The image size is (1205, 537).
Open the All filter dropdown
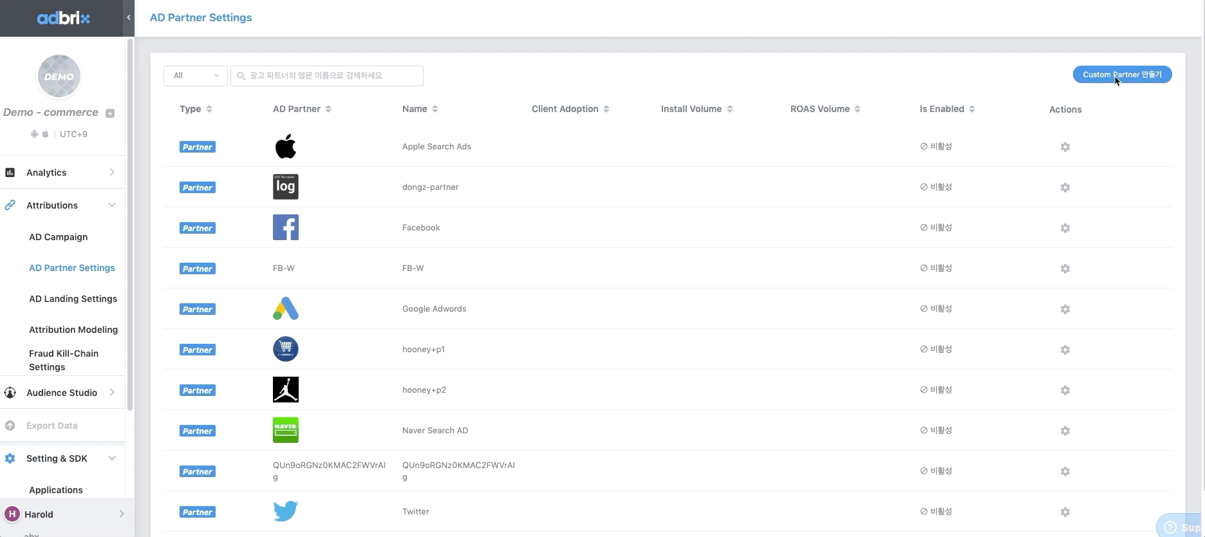196,75
